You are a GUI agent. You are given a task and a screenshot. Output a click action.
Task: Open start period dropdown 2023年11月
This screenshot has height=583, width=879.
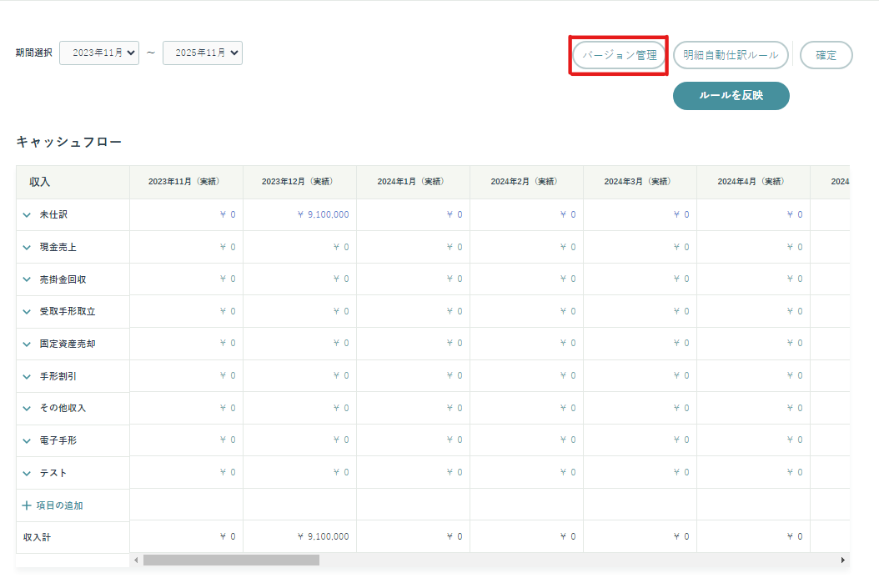(99, 53)
